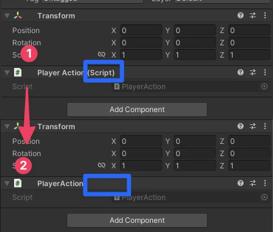Open presets for Player Action (Script) component
Image resolution: width=273 pixels, height=232 pixels.
pyautogui.click(x=253, y=72)
